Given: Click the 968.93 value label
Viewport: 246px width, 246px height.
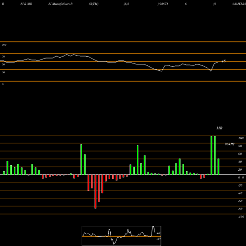Looking at the screenshot, I should pyautogui.click(x=229, y=144).
